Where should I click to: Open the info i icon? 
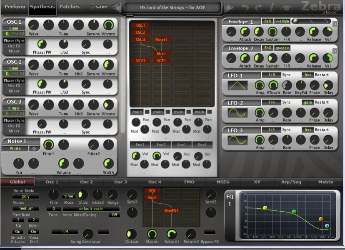pos(272,7)
